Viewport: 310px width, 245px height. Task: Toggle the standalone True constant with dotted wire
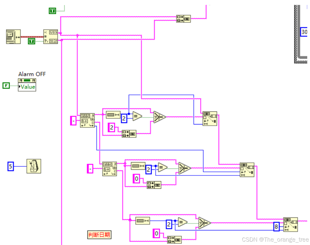(52, 11)
